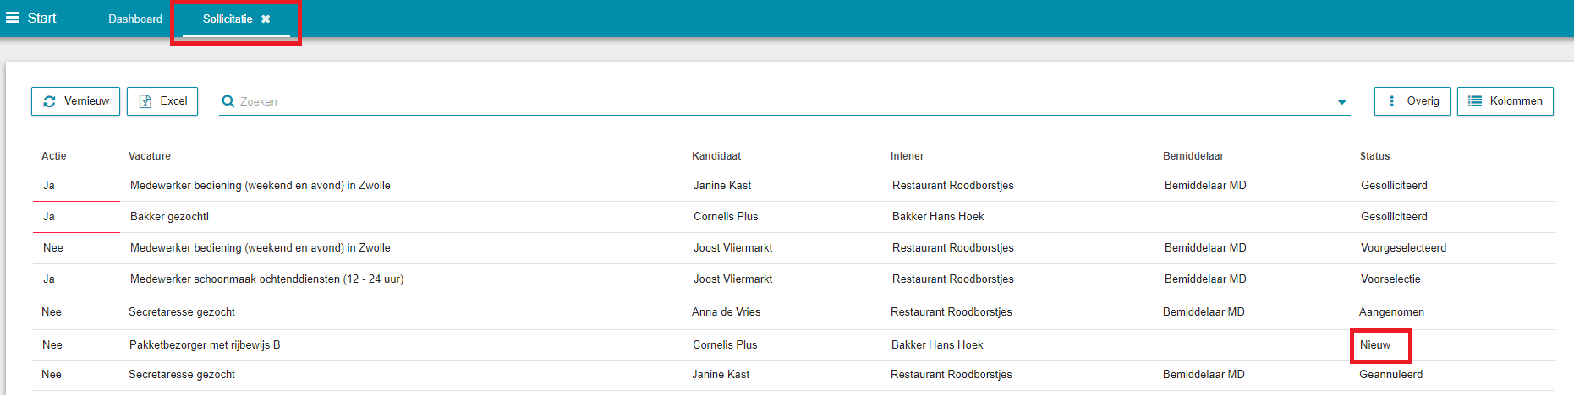Click the magnifying glass search icon
The width and height of the screenshot is (1574, 395).
point(228,101)
